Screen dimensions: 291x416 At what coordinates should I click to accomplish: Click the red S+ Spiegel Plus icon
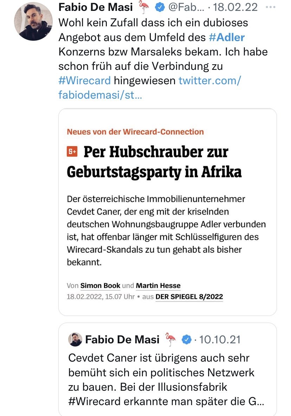click(x=72, y=152)
